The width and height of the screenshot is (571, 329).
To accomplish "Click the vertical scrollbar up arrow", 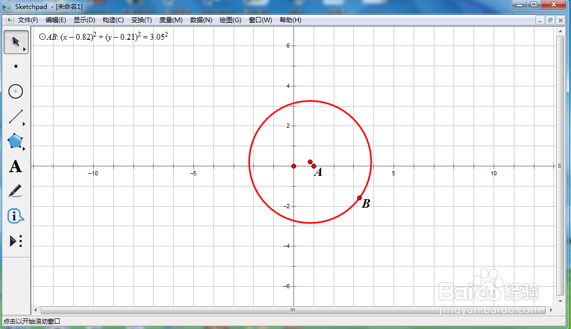I will click(x=560, y=31).
